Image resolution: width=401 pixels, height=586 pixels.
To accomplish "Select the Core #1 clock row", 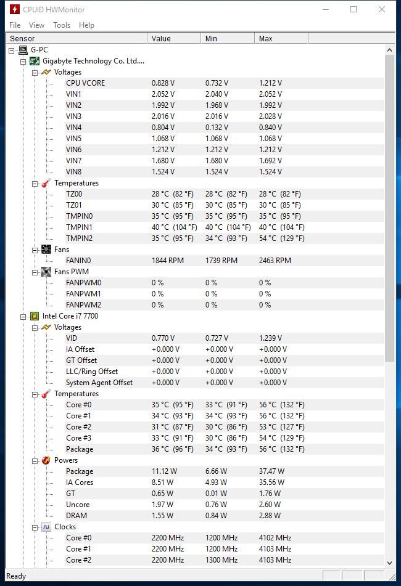I will pos(225,549).
